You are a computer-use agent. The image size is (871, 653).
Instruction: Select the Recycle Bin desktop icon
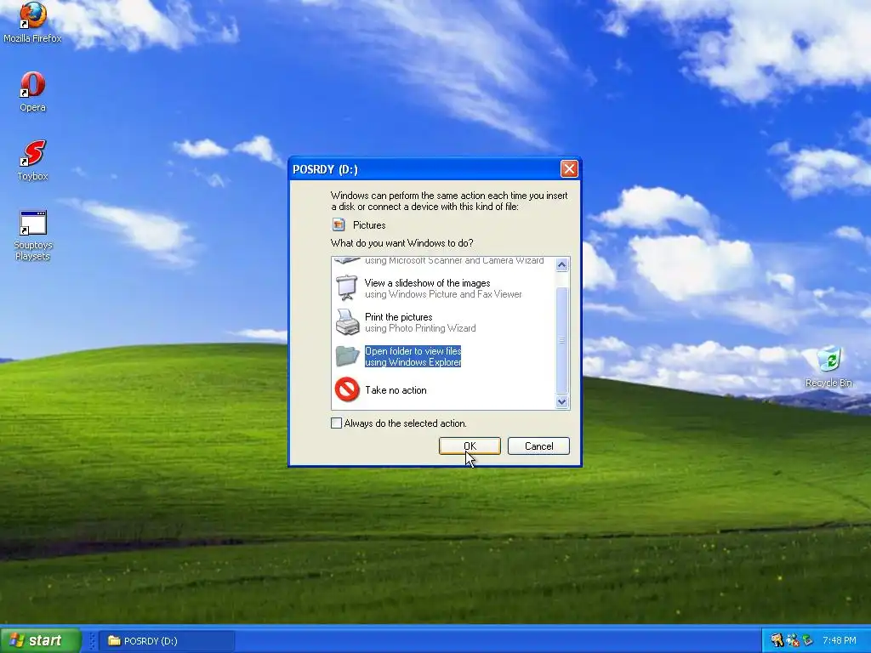point(828,366)
